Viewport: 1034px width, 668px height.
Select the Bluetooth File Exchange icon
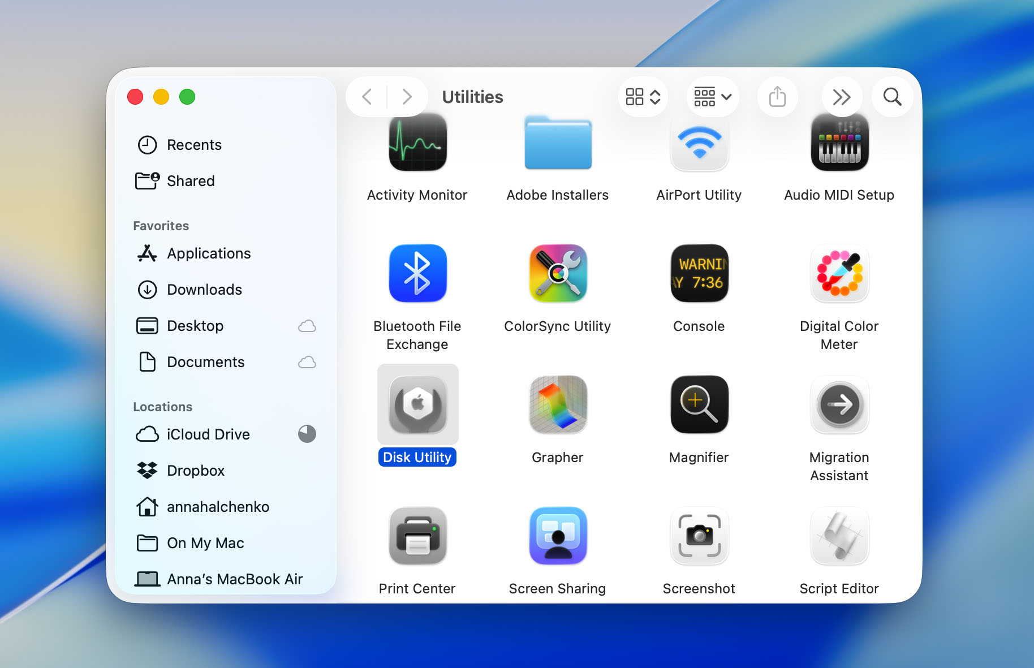pyautogui.click(x=417, y=273)
